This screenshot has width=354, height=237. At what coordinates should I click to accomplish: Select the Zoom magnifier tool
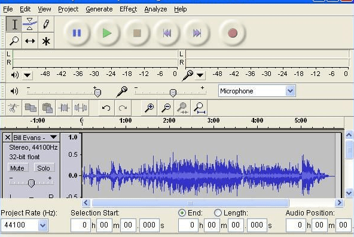14,41
